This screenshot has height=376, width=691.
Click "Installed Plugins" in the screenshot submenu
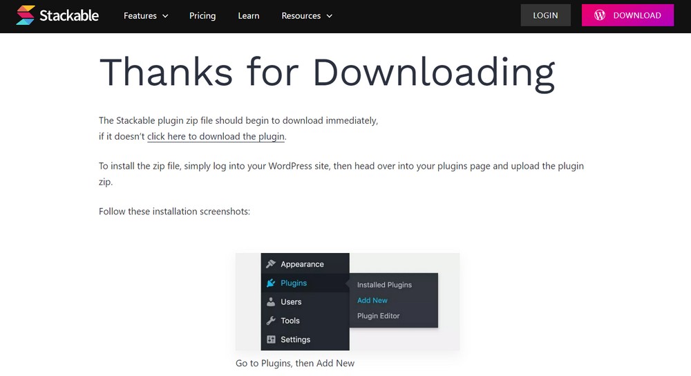click(384, 285)
